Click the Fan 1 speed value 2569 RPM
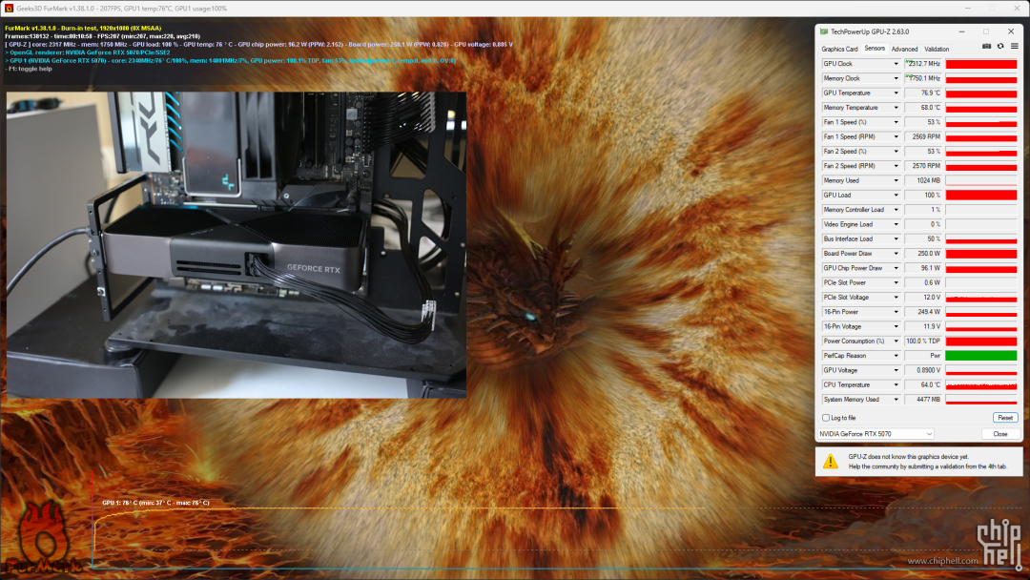The height and width of the screenshot is (580, 1030). tap(926, 136)
